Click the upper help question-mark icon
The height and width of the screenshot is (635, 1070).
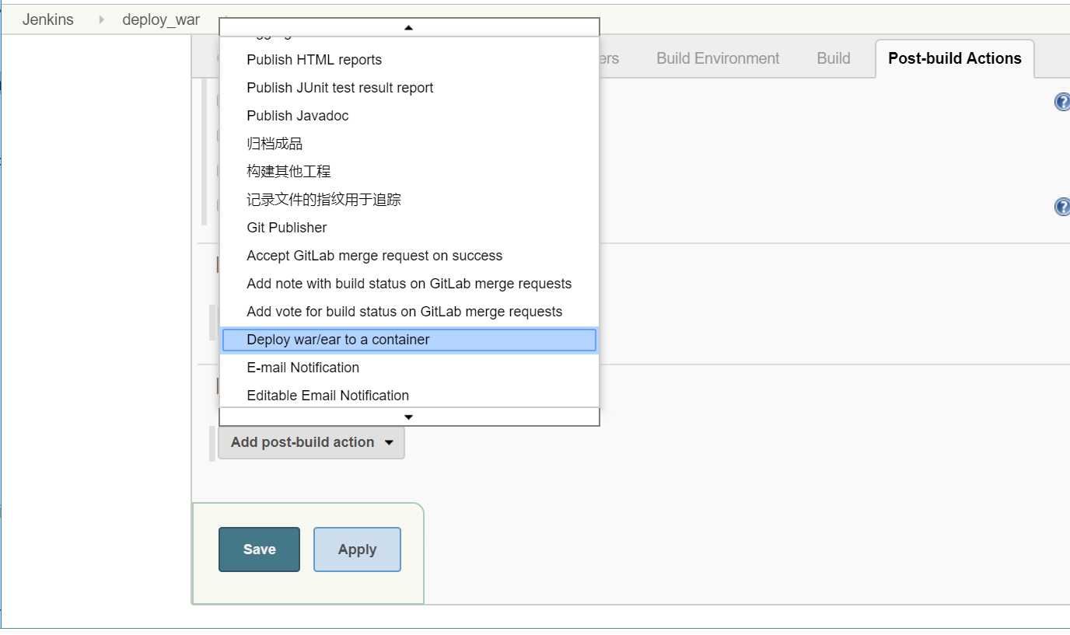click(1062, 102)
